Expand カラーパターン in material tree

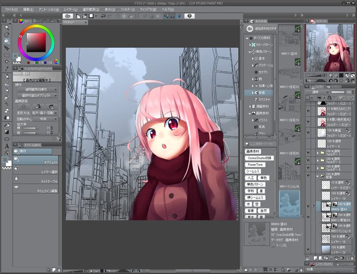click(250, 45)
